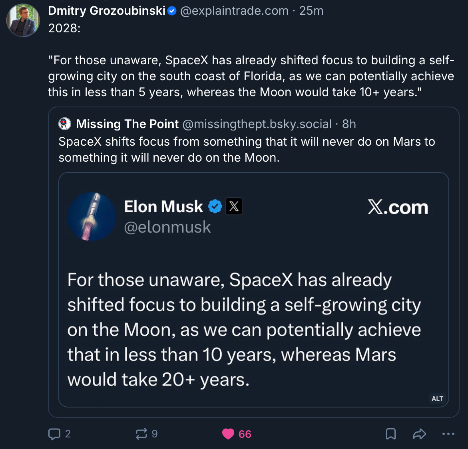The height and width of the screenshot is (449, 468).
Task: Open the three-dot more options menu
Action: [448, 434]
